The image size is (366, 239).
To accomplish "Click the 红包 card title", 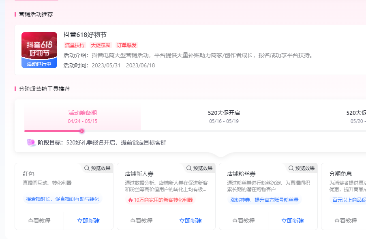I will (x=28, y=174).
